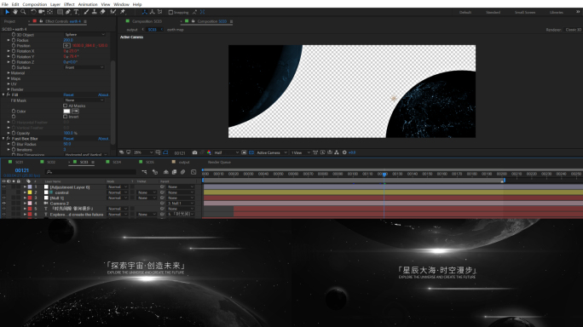Click About for Fast Box Blur
Viewport: 583px width, 327px height.
(x=103, y=138)
